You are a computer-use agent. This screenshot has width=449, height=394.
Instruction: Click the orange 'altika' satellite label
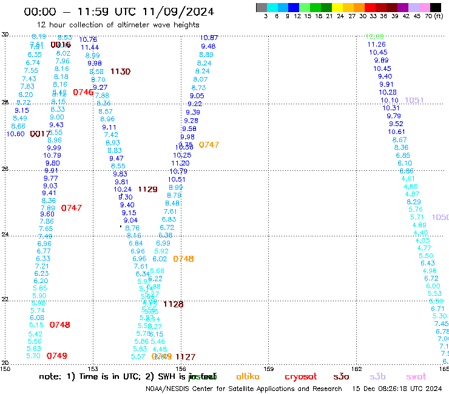pyautogui.click(x=248, y=376)
